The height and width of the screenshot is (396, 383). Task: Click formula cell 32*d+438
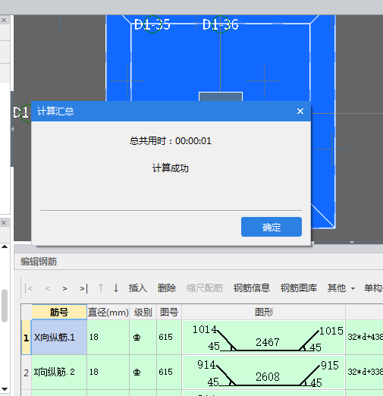pyautogui.click(x=364, y=338)
